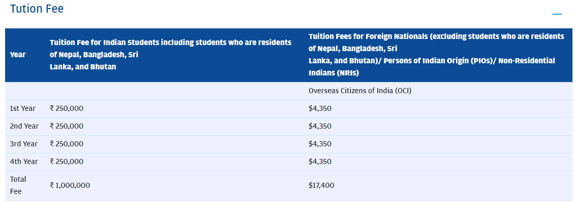Image resolution: width=575 pixels, height=204 pixels.
Task: Click the 2nd Year $4,350 fee
Action: point(320,126)
